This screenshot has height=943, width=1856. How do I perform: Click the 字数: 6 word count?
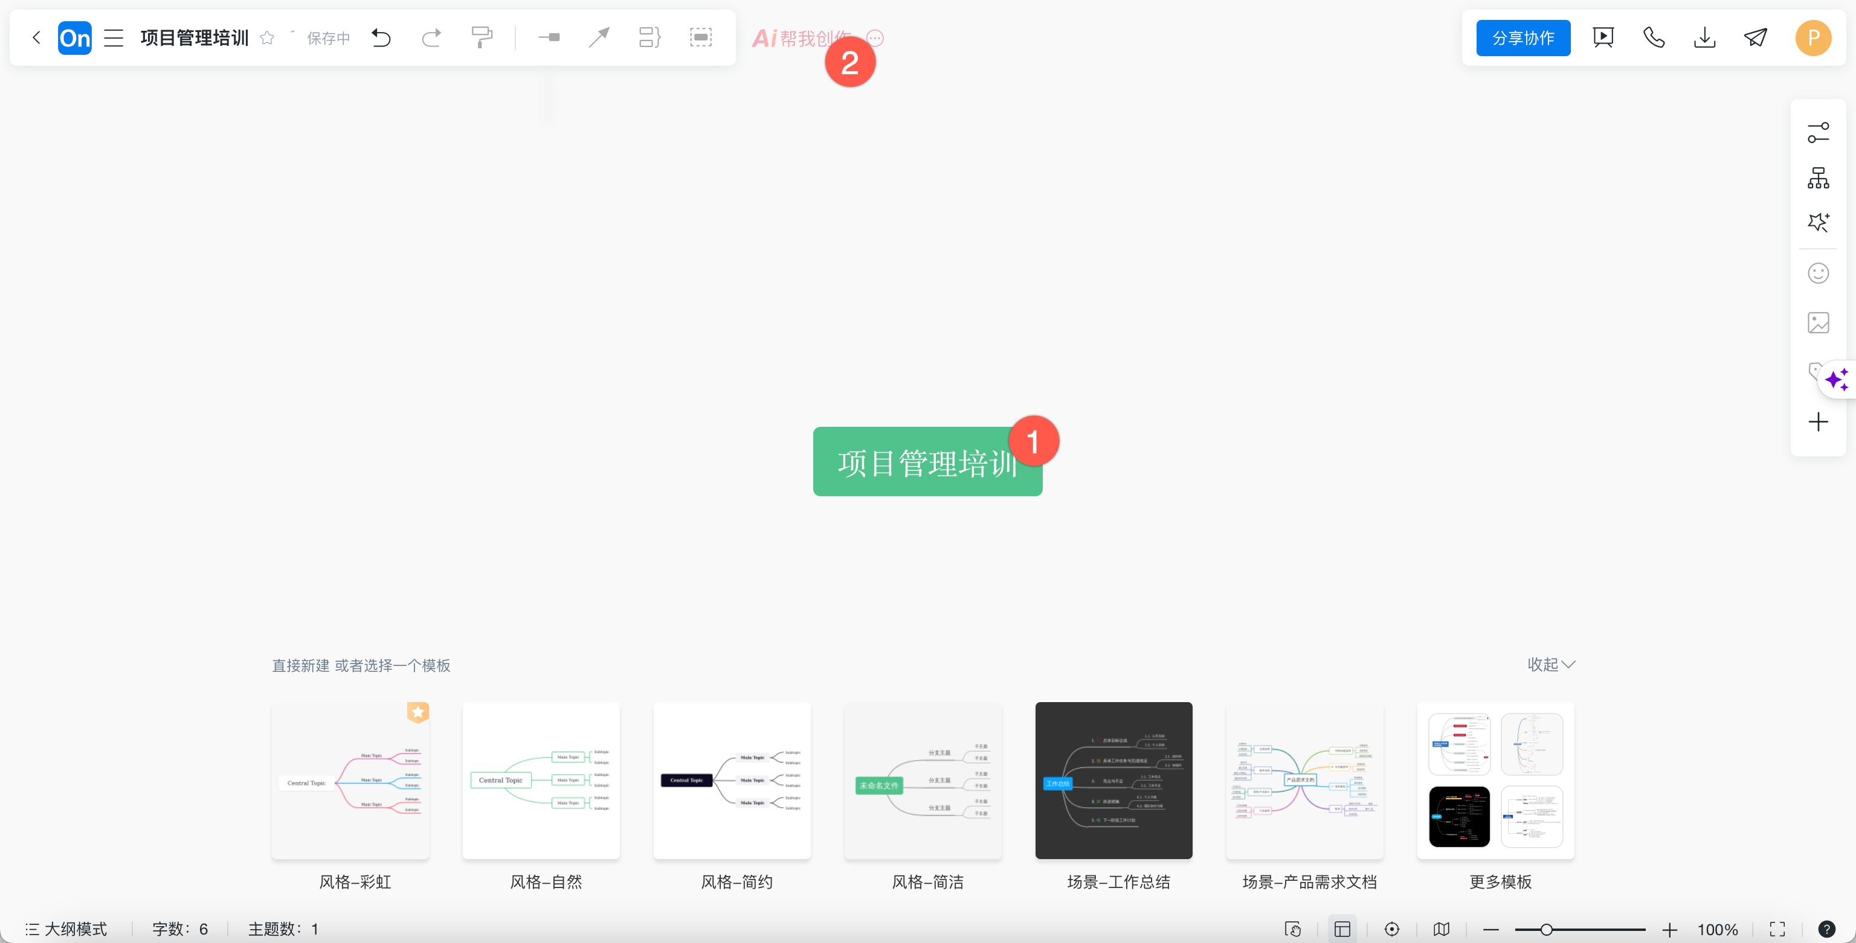pos(180,929)
